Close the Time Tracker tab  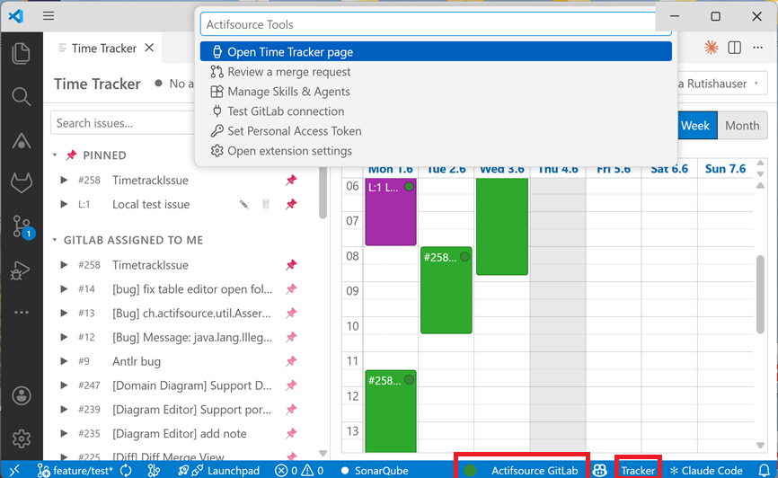[x=149, y=48]
